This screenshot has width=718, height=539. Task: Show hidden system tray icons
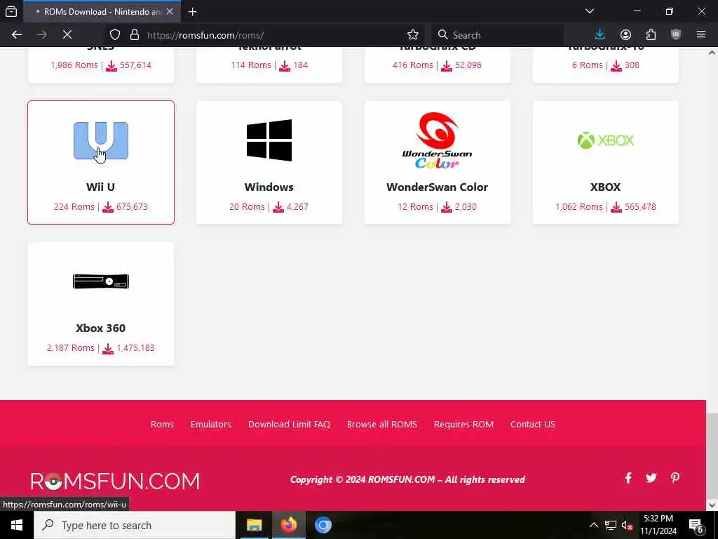[593, 525]
